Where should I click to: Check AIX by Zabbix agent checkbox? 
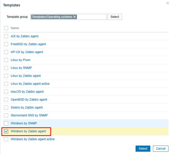tap(6, 36)
